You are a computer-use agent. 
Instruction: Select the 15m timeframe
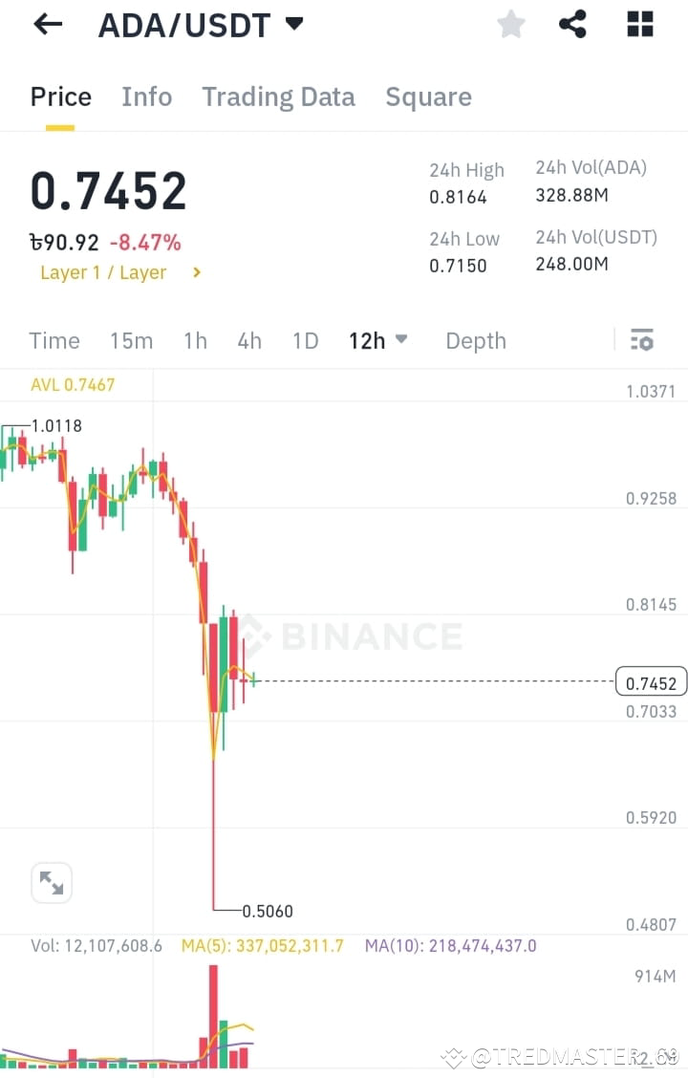pos(131,340)
